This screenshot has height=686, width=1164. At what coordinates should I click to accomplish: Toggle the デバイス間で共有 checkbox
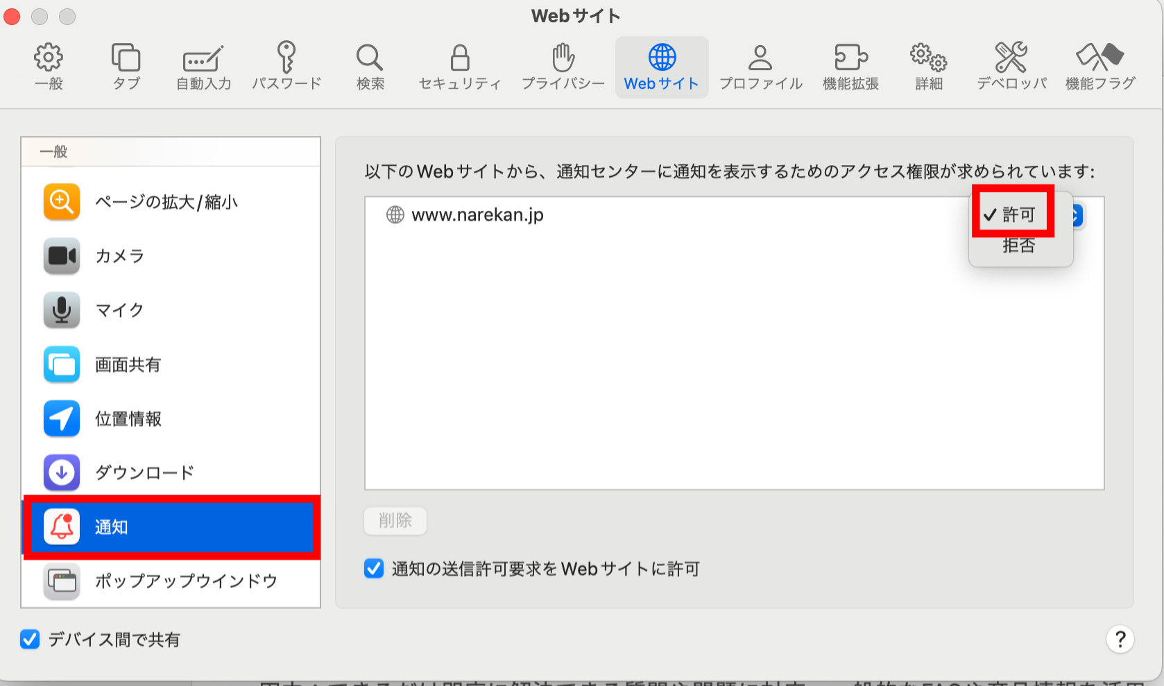[x=29, y=640]
